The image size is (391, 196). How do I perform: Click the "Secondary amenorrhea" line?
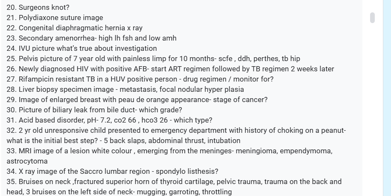(91, 38)
